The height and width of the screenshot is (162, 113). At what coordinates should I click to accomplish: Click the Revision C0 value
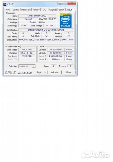point(69,36)
